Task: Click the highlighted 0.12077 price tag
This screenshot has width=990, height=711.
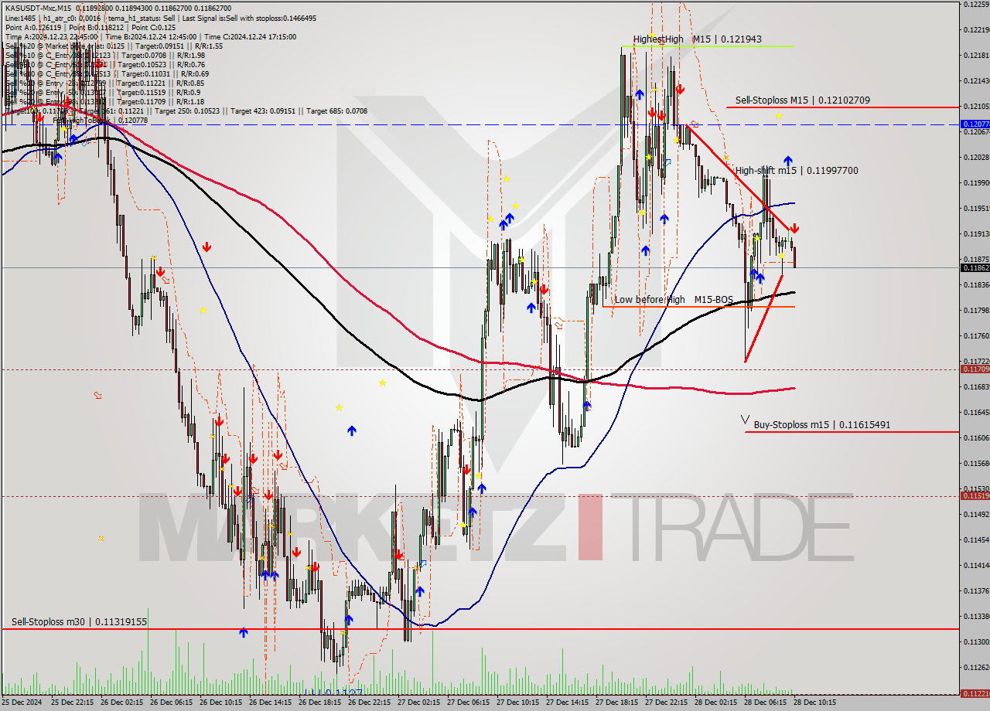Action: [x=975, y=124]
